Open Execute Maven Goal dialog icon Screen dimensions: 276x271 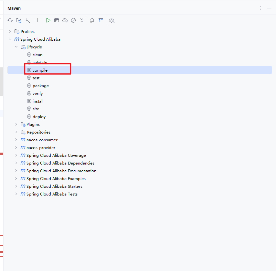pos(57,20)
